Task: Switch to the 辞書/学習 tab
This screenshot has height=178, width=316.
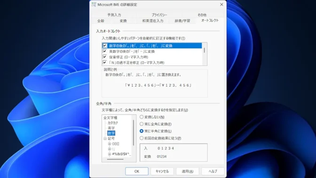Action: [182, 21]
